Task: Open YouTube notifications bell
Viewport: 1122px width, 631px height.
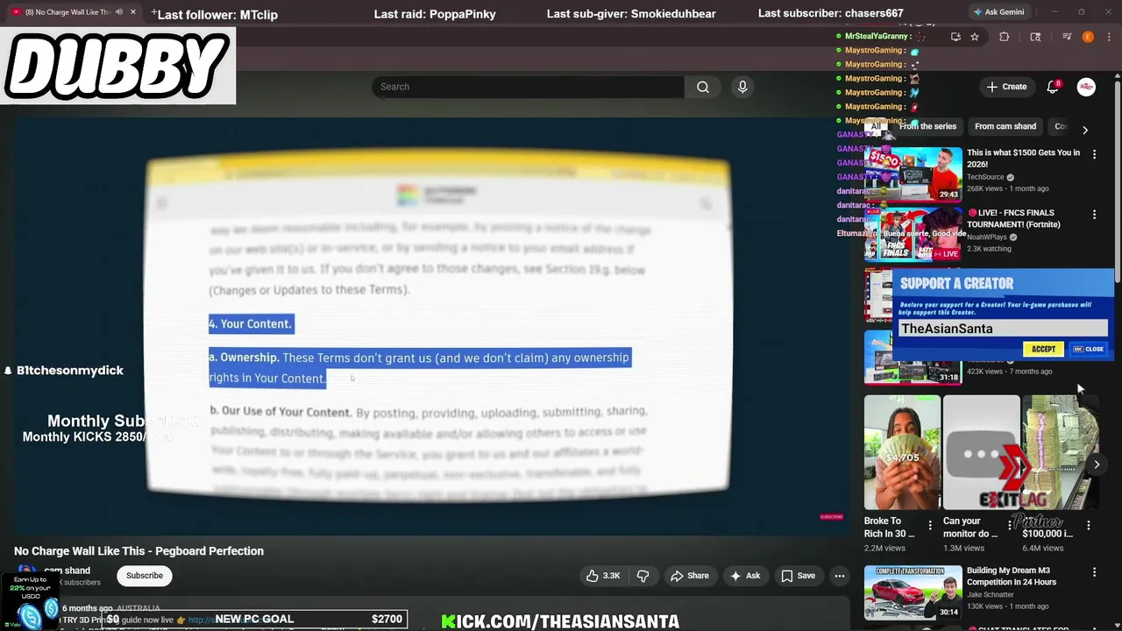Action: point(1053,87)
